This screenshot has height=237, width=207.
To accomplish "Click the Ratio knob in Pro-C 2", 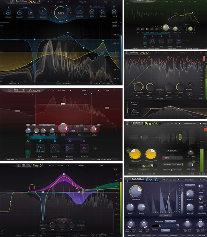I will pyautogui.click(x=150, y=87).
